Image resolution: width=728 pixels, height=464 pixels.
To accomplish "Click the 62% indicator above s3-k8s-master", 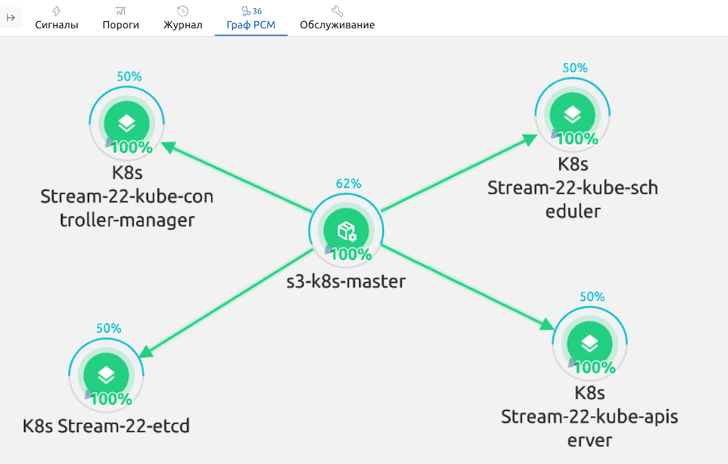I will [348, 183].
